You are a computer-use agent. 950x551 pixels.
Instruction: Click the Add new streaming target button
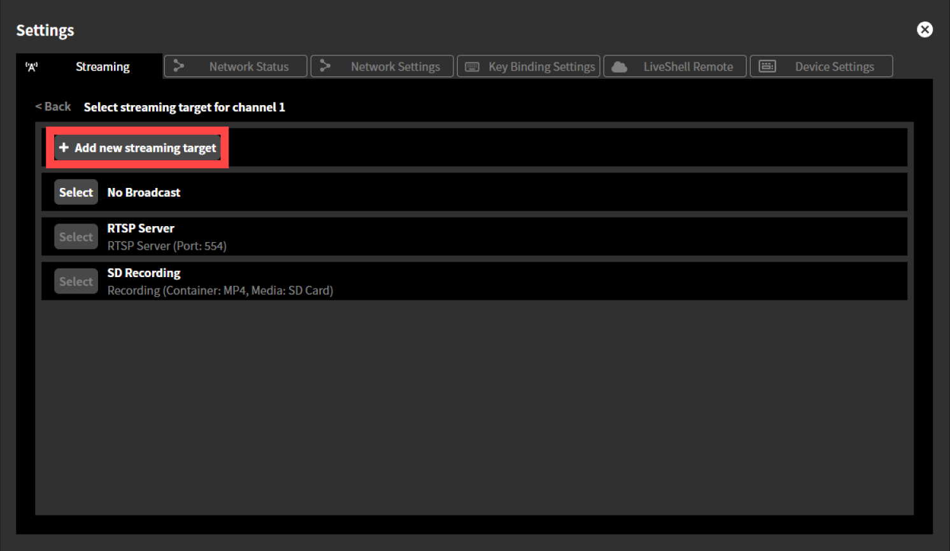pos(138,147)
